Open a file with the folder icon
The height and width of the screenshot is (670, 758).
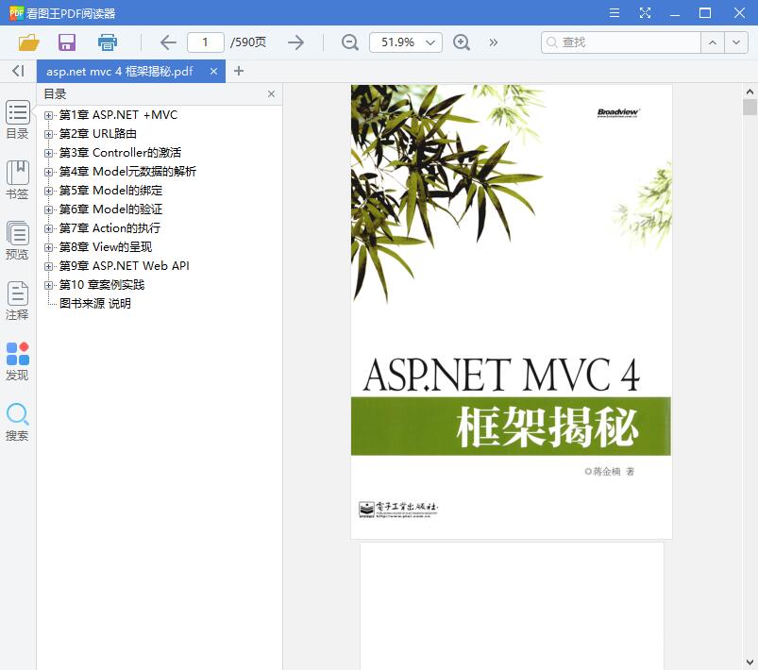tap(28, 42)
